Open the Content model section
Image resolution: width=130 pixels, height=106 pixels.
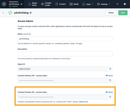(x=46, y=4)
